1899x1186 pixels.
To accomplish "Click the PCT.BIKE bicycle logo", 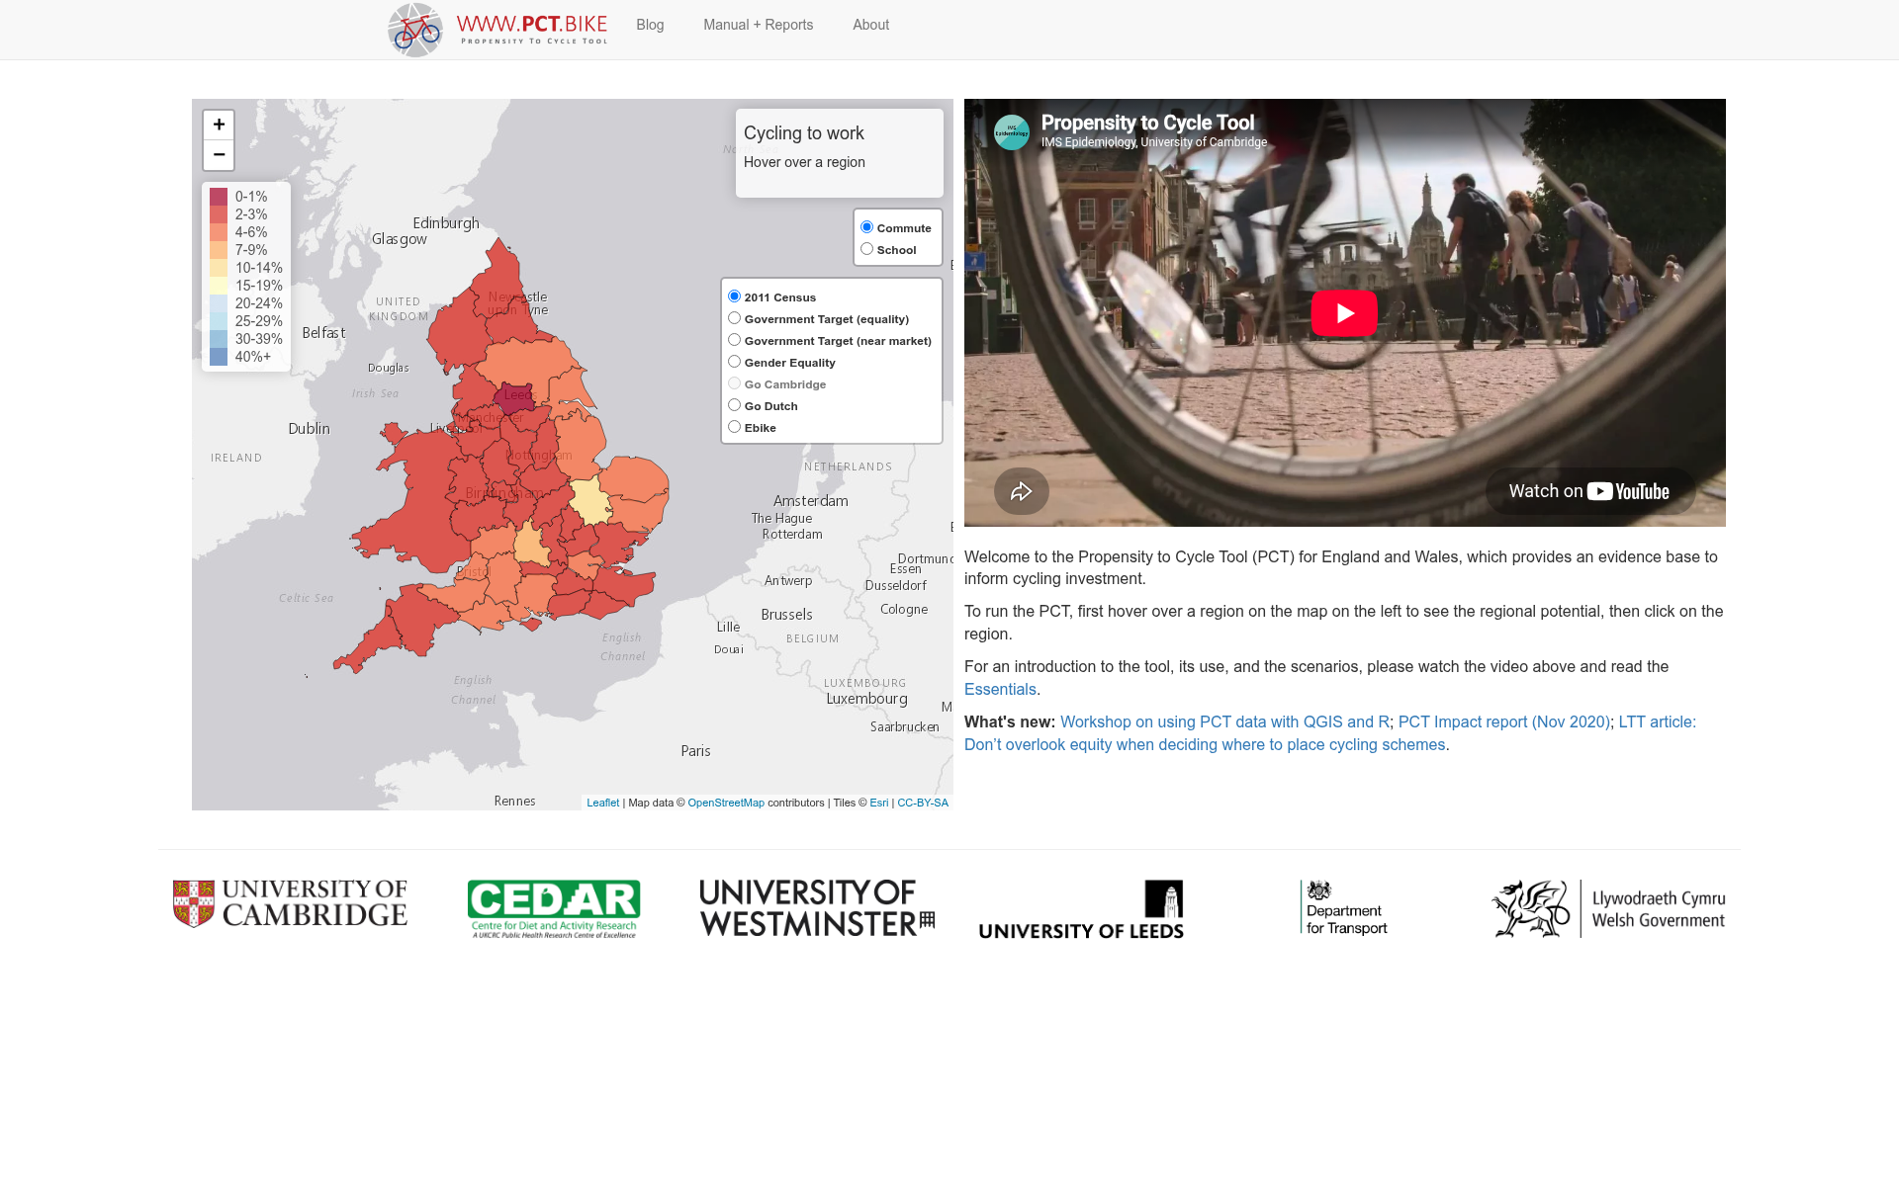I will (x=415, y=30).
